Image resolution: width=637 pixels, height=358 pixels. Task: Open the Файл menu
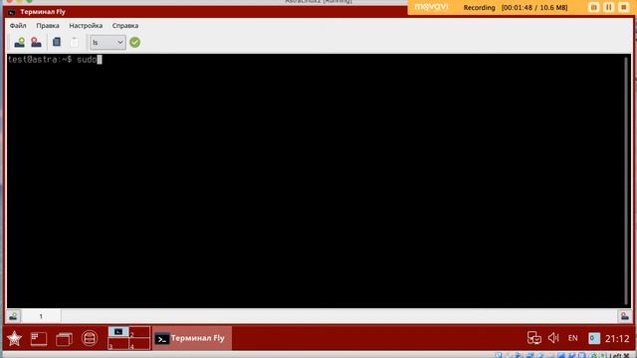pos(18,26)
